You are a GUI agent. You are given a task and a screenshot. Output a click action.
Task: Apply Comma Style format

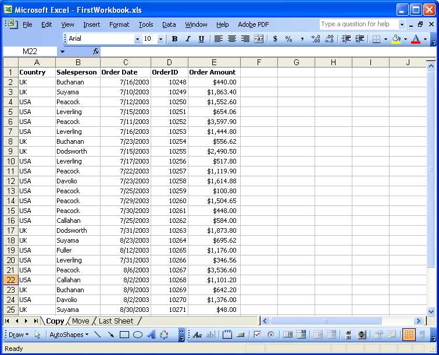[302, 38]
